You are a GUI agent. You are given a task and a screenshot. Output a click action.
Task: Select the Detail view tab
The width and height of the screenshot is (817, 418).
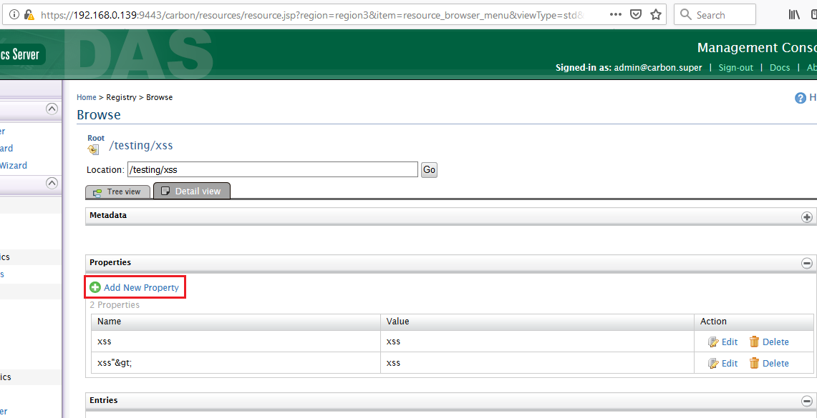(192, 191)
